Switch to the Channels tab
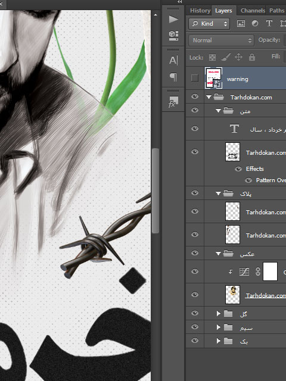 pos(253,11)
